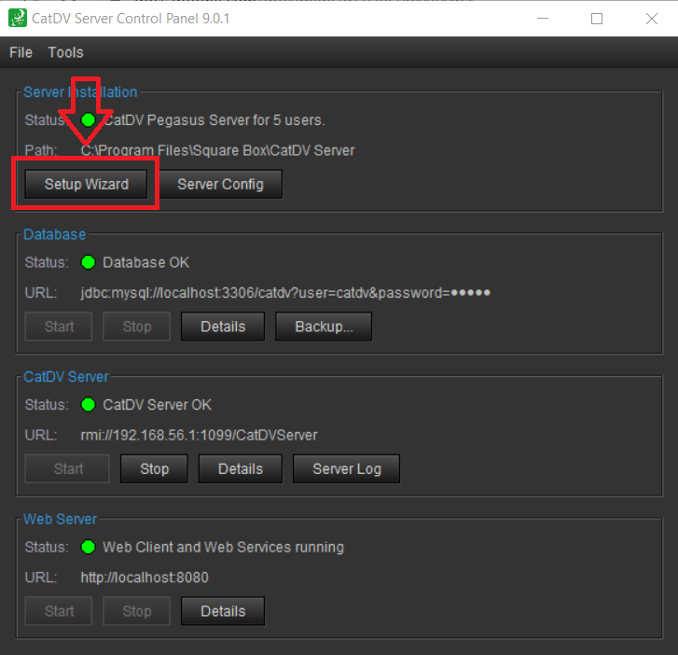Minimize the CatDV Server Control Panel window
Screen dimensions: 678x655
(x=543, y=19)
